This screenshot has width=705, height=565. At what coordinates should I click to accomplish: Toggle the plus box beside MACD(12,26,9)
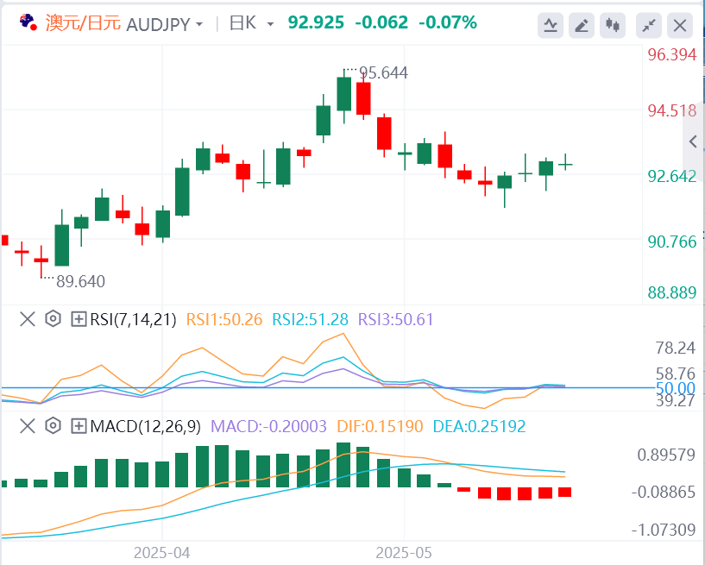point(79,425)
